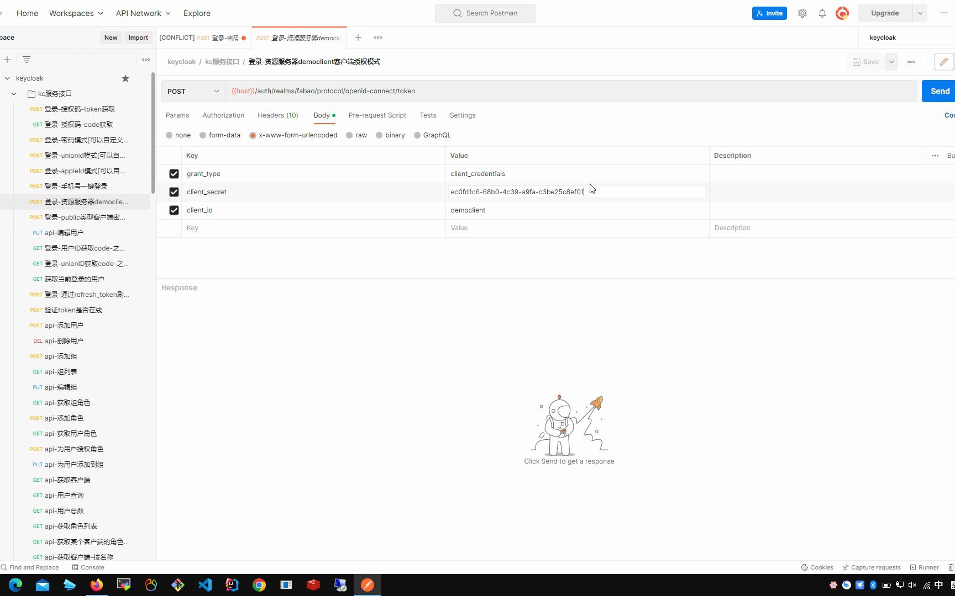Add a new collection with plus icon
Screen dimensions: 955x596
[7, 60]
